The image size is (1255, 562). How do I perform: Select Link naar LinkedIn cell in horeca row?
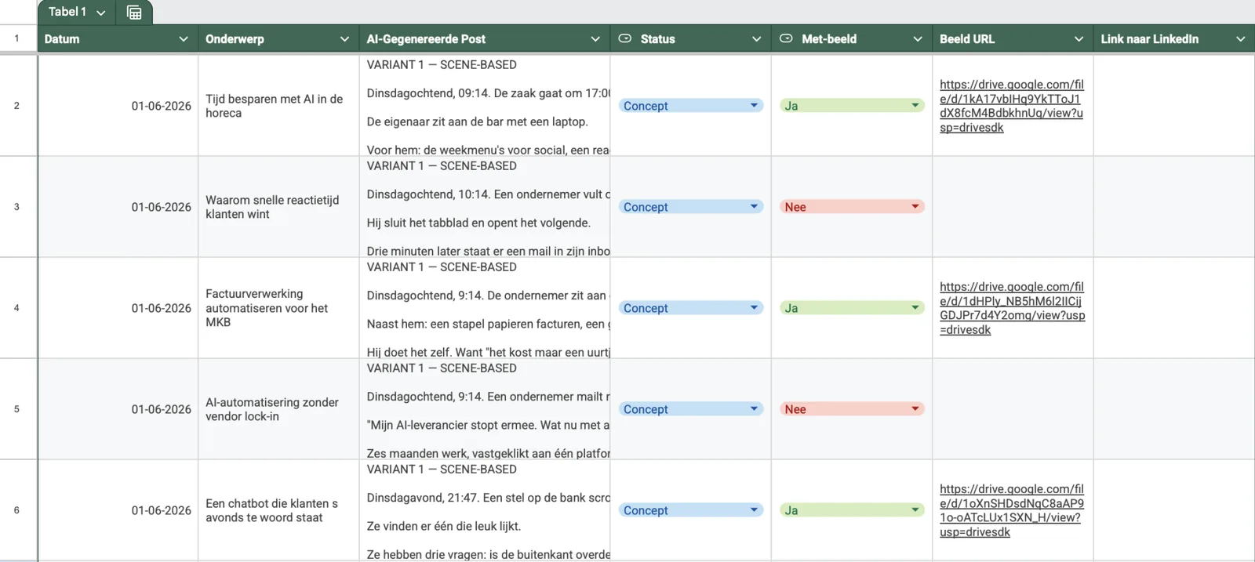click(1174, 106)
